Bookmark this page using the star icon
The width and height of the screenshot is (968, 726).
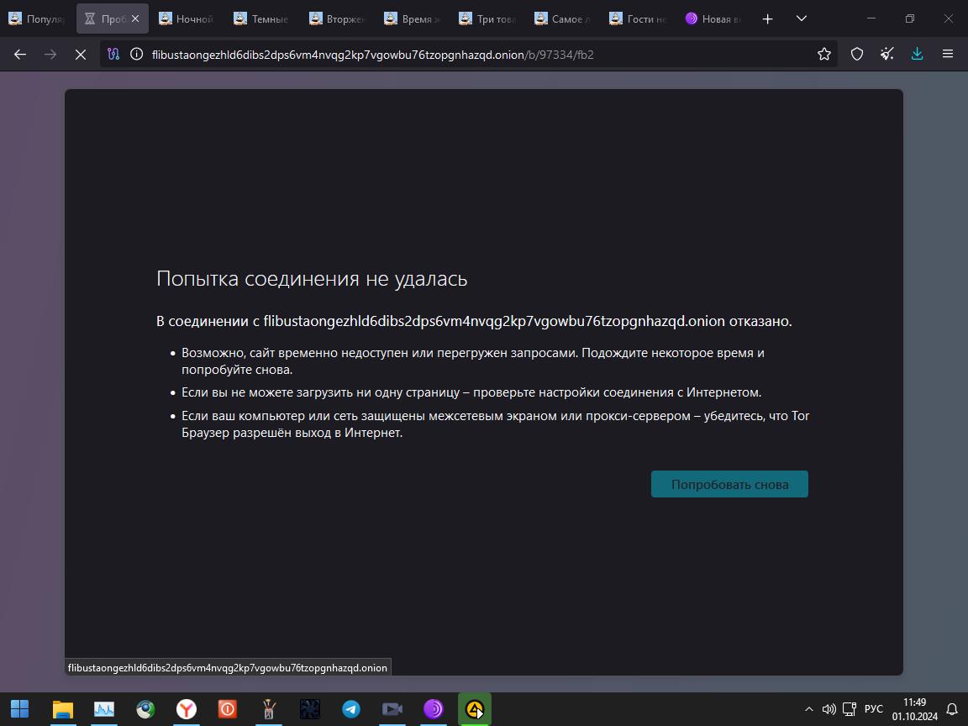823,54
